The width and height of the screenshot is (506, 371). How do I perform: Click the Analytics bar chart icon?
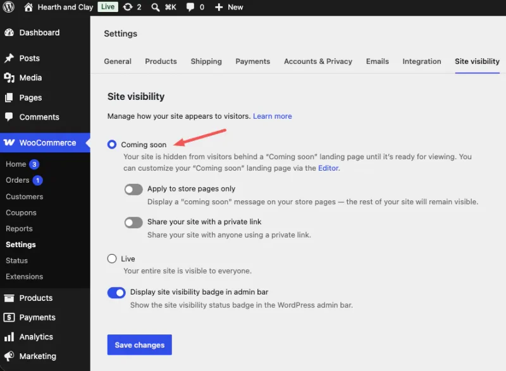pyautogui.click(x=9, y=337)
